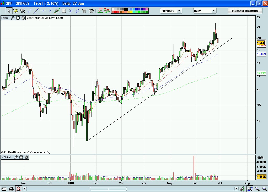Click the Year High/Low summary text
The height and width of the screenshot is (192, 268).
click(45, 18)
